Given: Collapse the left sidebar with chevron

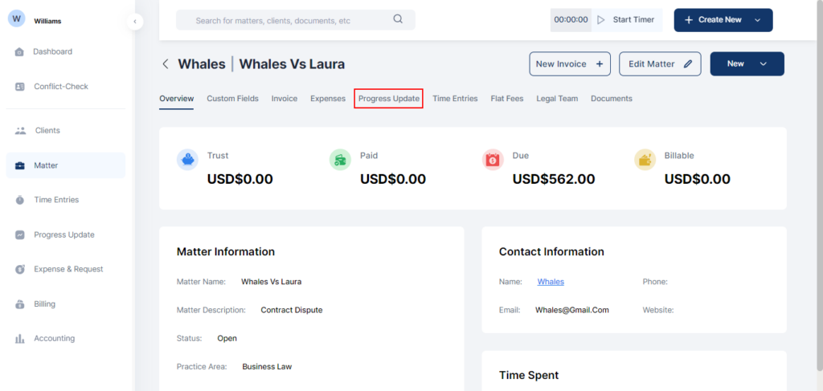Looking at the screenshot, I should point(135,21).
